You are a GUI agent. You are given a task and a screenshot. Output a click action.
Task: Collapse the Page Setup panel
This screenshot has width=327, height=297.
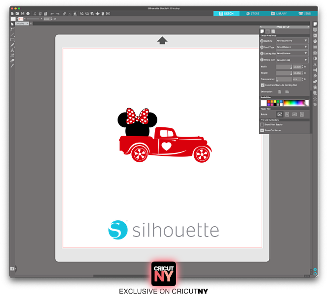click(x=261, y=27)
